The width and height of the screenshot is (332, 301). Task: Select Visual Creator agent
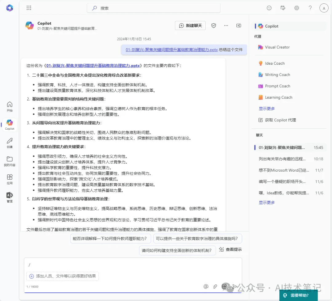click(x=277, y=47)
